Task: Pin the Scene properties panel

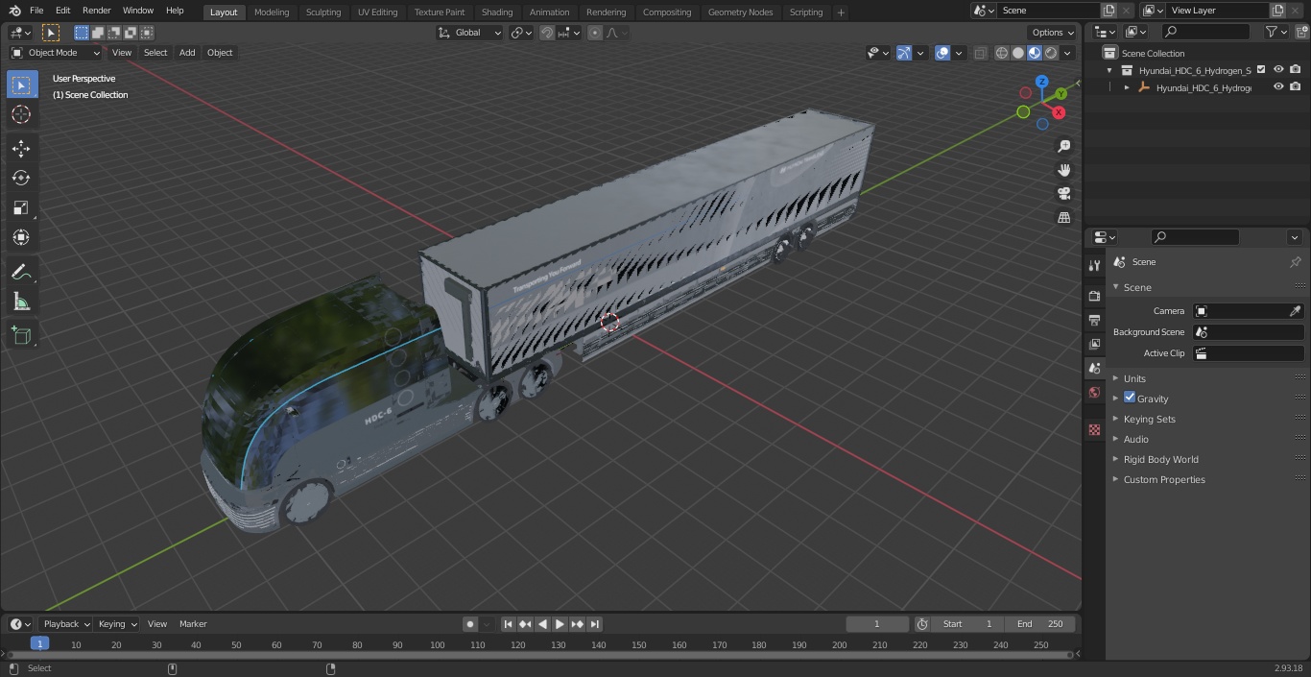Action: coord(1295,261)
